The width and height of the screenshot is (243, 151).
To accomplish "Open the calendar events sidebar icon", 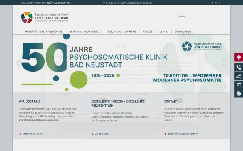I will click(x=239, y=85).
